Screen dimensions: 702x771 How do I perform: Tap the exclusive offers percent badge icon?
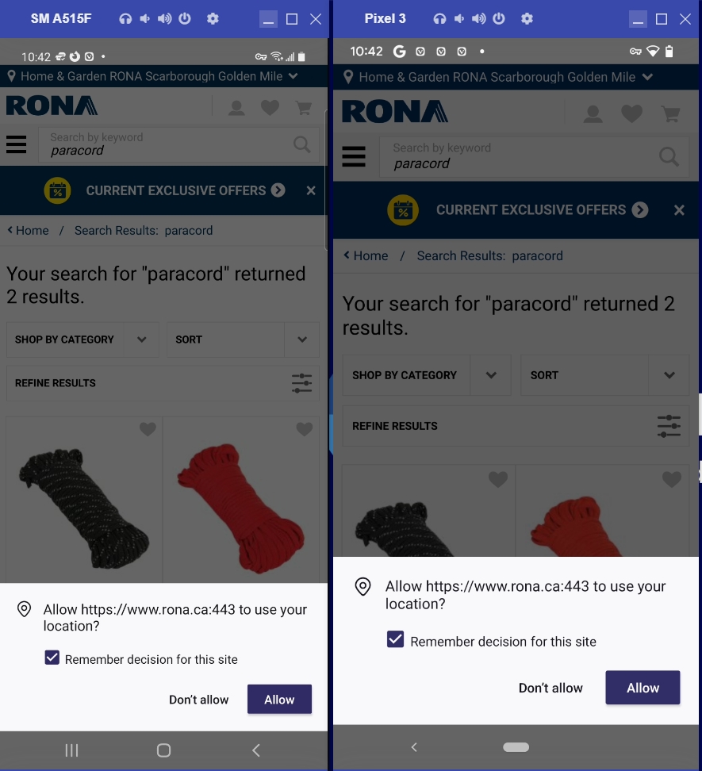pos(56,190)
